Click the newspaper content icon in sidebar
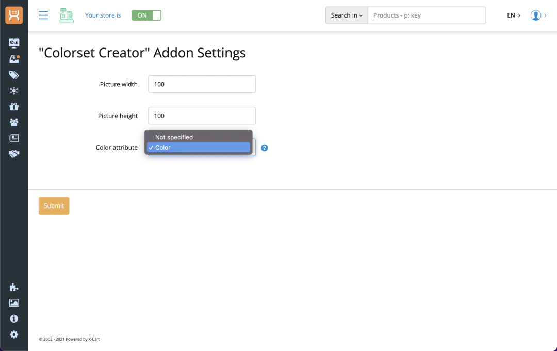Image resolution: width=557 pixels, height=351 pixels. point(14,138)
